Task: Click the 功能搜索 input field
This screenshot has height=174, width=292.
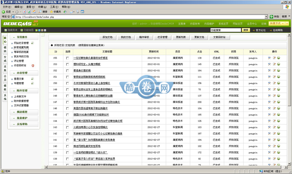Action: pos(226,30)
